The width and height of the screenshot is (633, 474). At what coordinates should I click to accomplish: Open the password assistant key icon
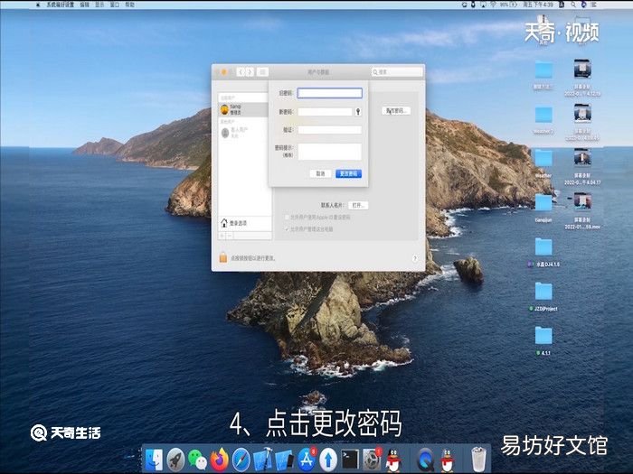(358, 112)
